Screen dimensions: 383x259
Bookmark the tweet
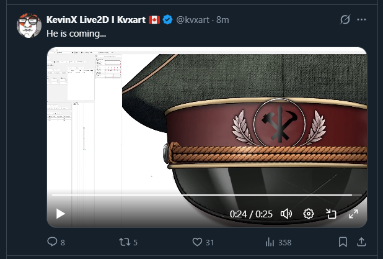coord(343,242)
